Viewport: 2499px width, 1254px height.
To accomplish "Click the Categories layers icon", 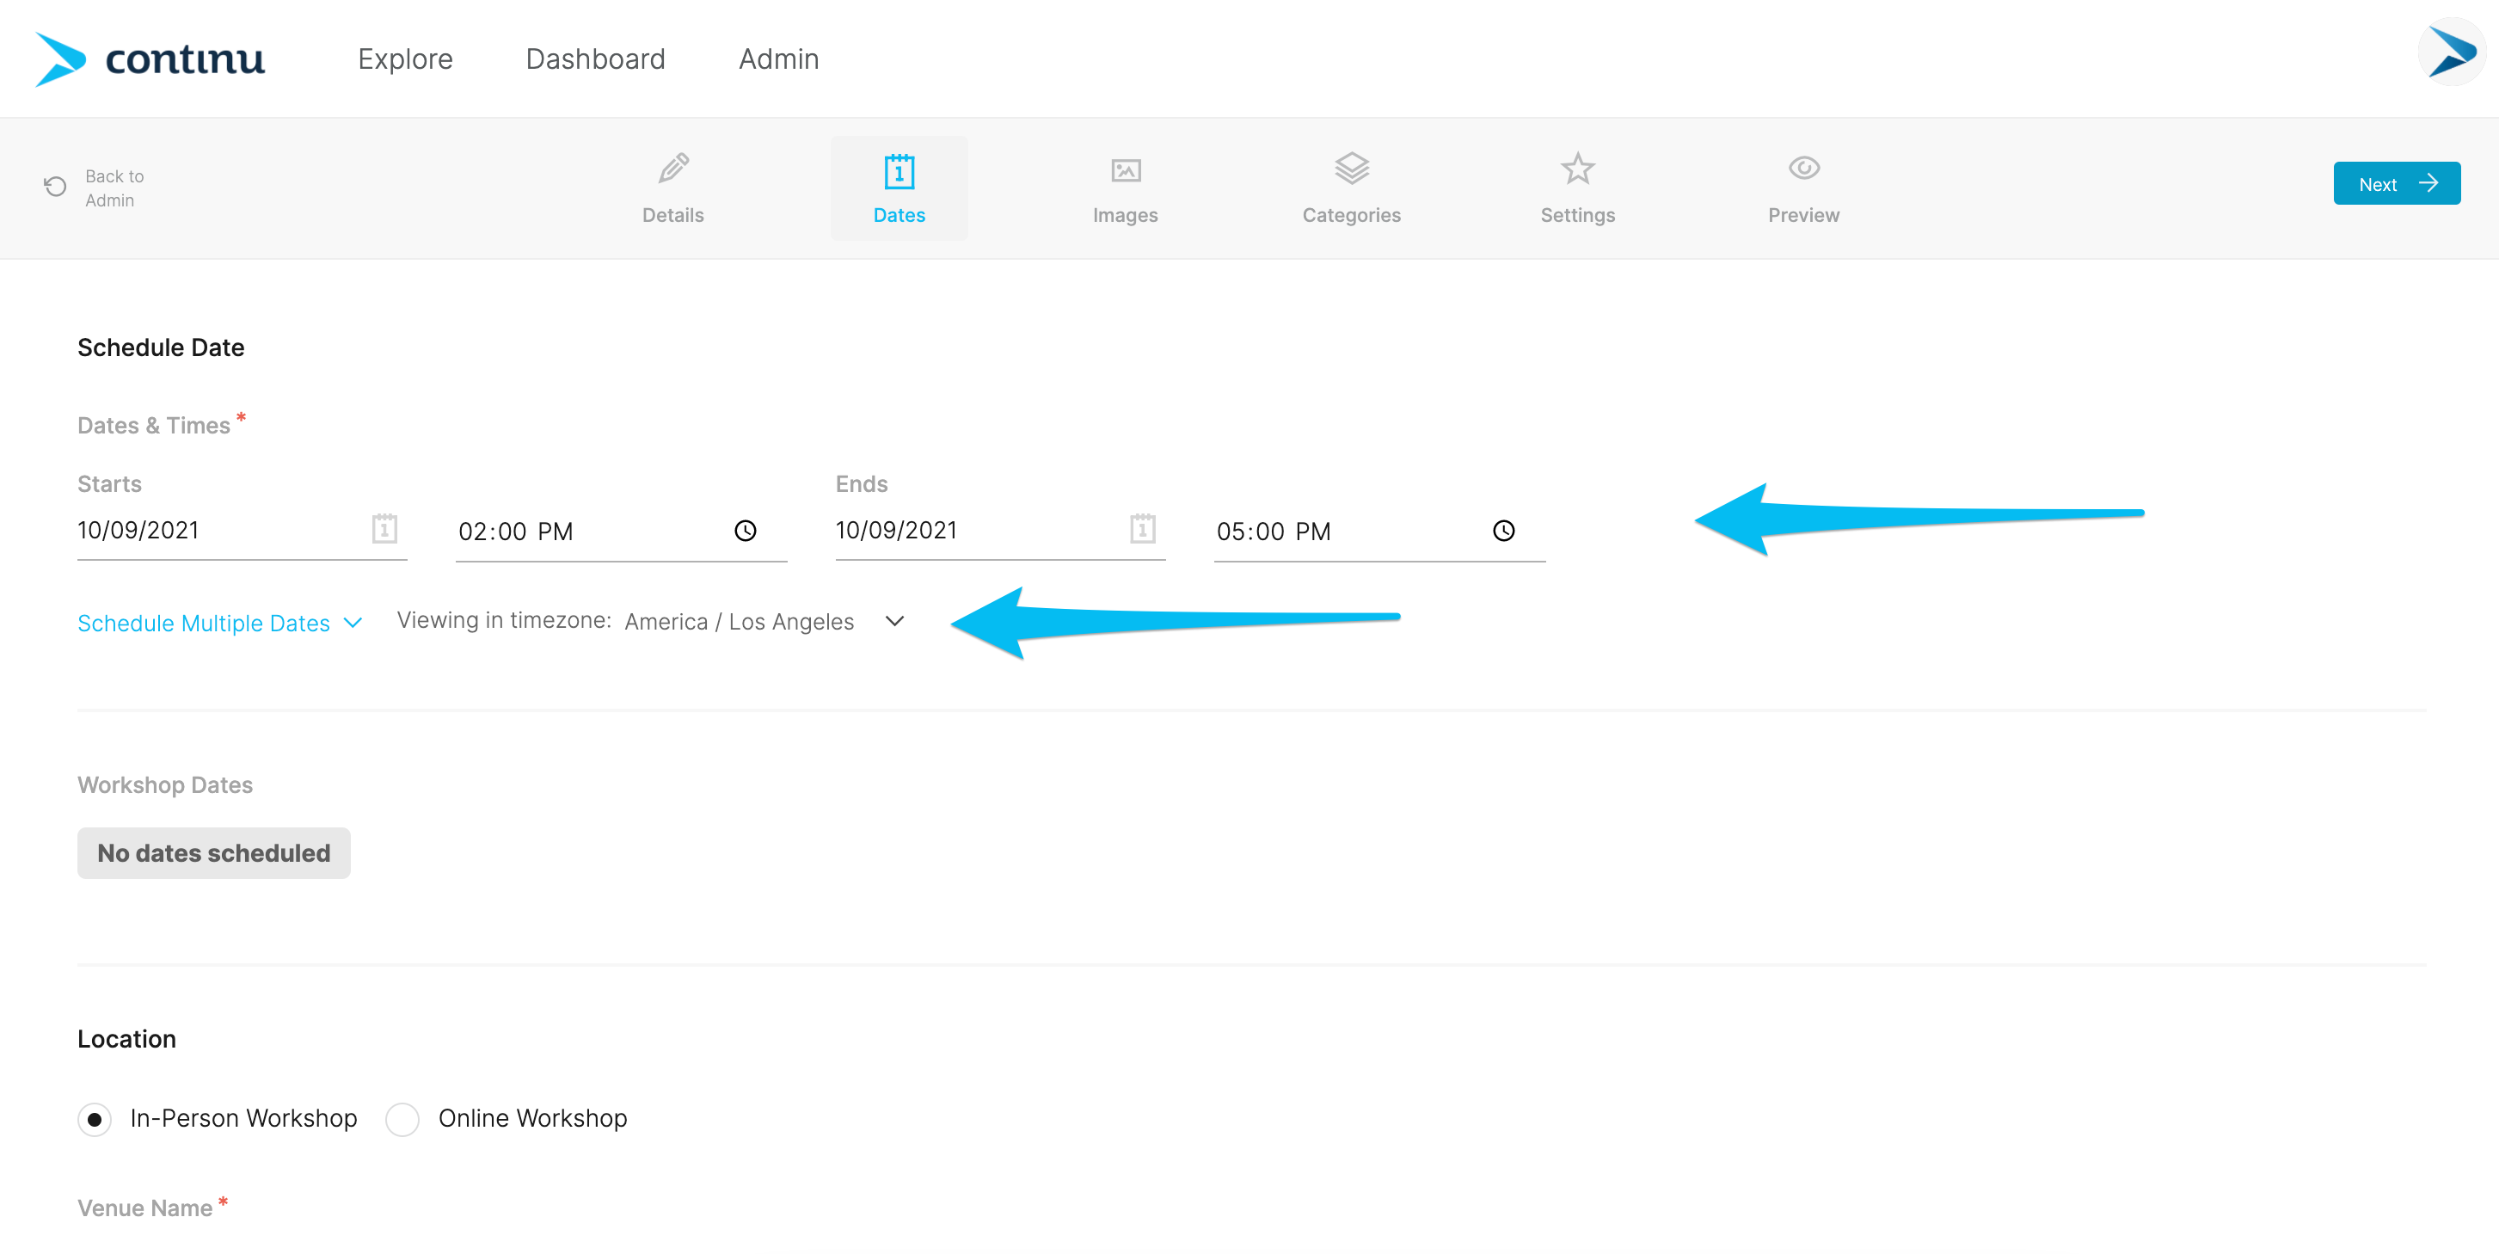I will point(1351,169).
